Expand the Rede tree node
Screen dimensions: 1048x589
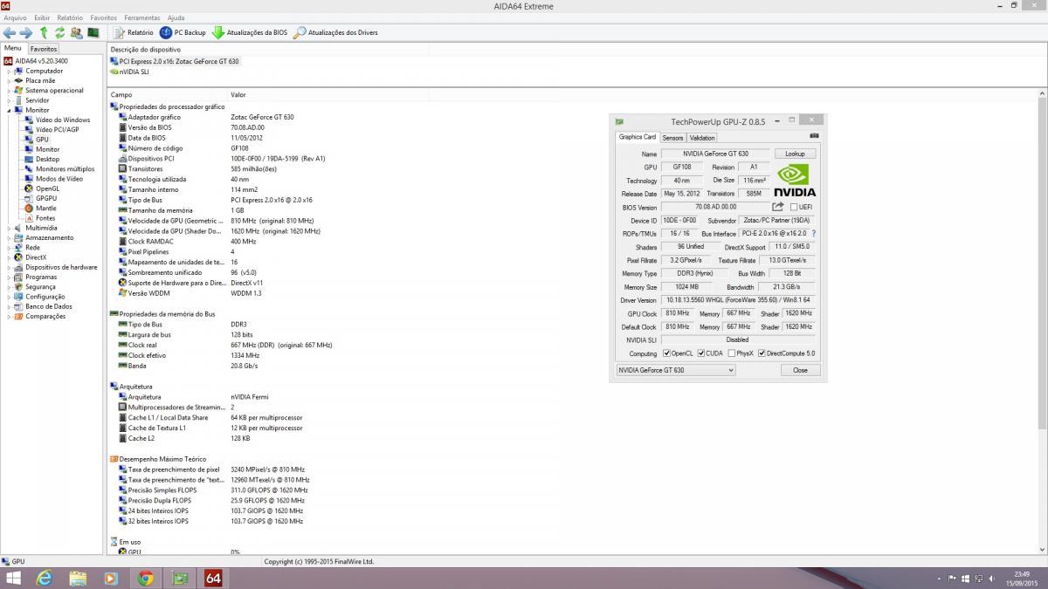tap(10, 248)
